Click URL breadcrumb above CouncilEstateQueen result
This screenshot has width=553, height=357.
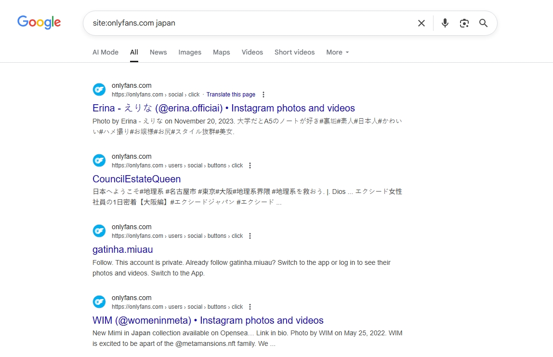pyautogui.click(x=177, y=165)
